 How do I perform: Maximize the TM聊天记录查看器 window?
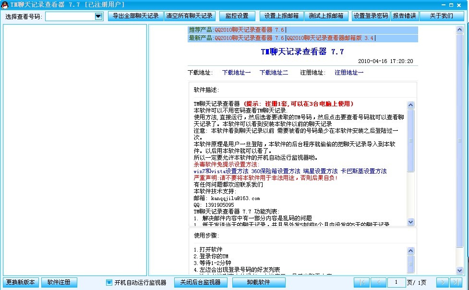coord(451,5)
